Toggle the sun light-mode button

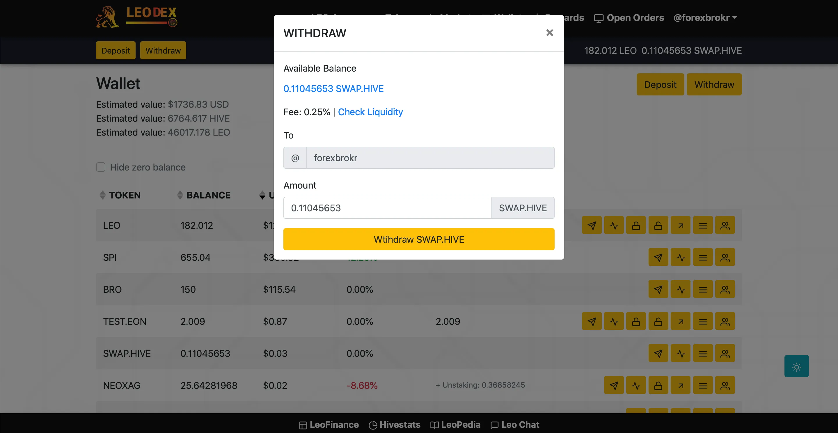(796, 366)
